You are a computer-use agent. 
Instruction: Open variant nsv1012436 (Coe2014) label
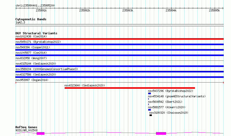[31, 36]
